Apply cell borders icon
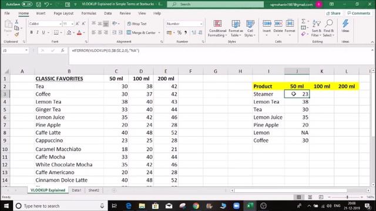 (x=56, y=32)
